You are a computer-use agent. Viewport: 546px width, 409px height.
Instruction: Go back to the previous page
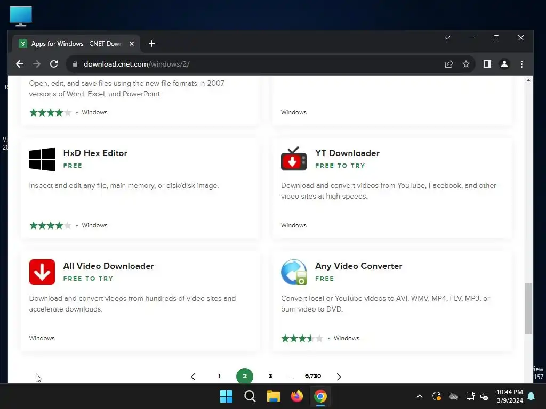20,64
